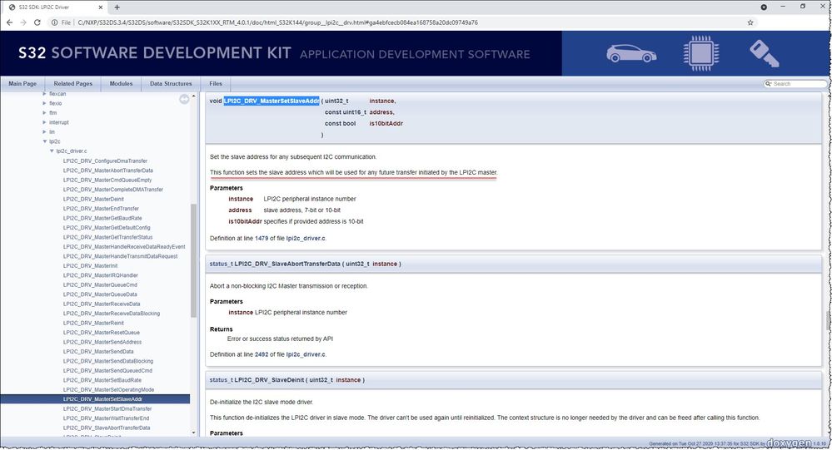
Task: Select LPI2C_DRV_MasterSetOperatingMode in the tree
Action: coord(108,390)
